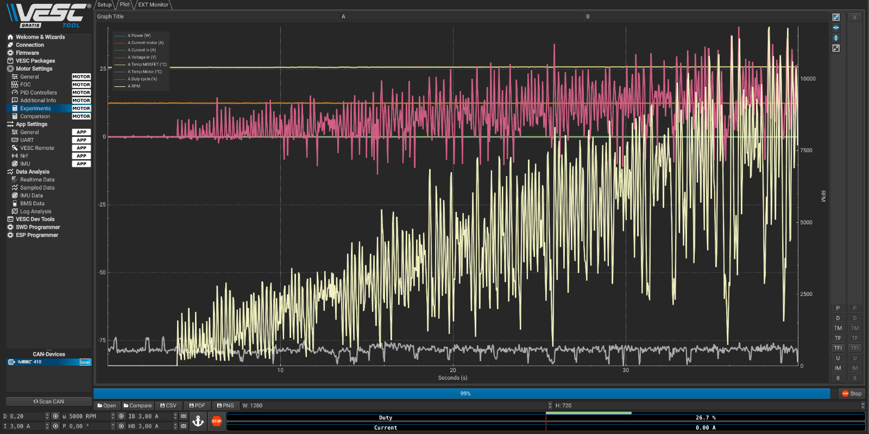Click the blue autoscale graph icon
869x434 pixels.
pos(836,17)
